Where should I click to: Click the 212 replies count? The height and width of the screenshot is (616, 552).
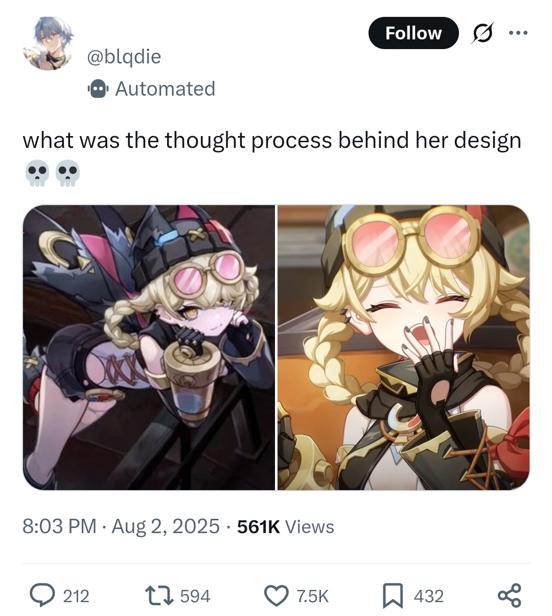[x=76, y=596]
